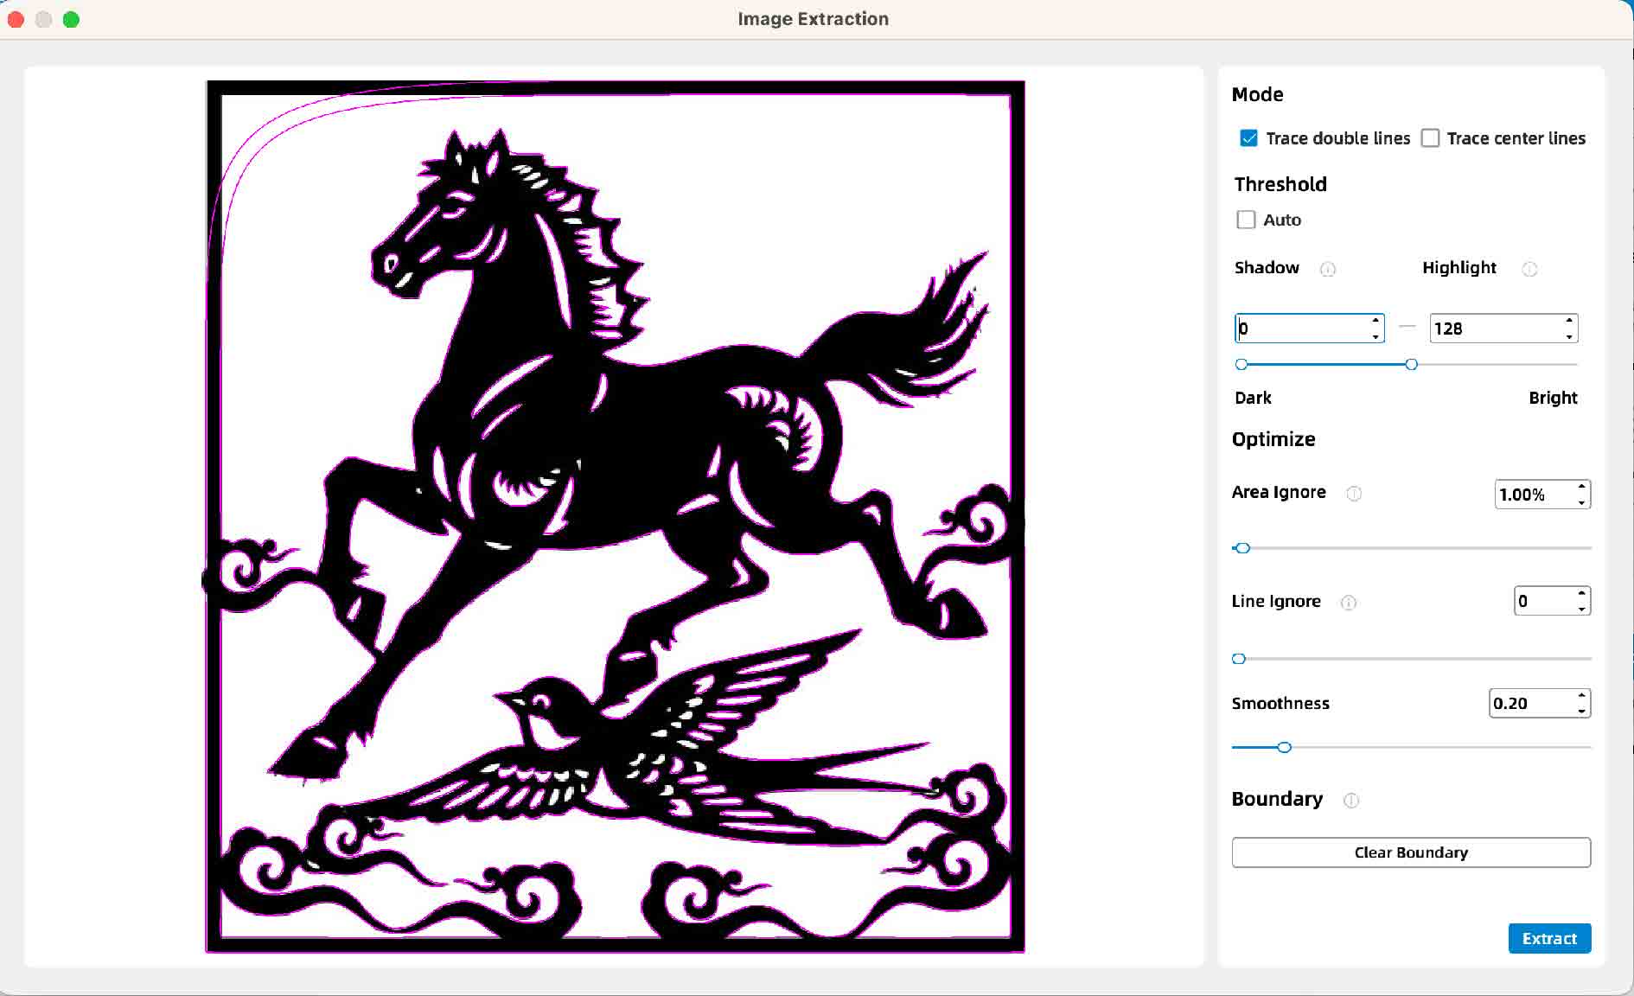Increase the Shadow value with up arrow
Viewport: 1634px width, 996px height.
1375,321
